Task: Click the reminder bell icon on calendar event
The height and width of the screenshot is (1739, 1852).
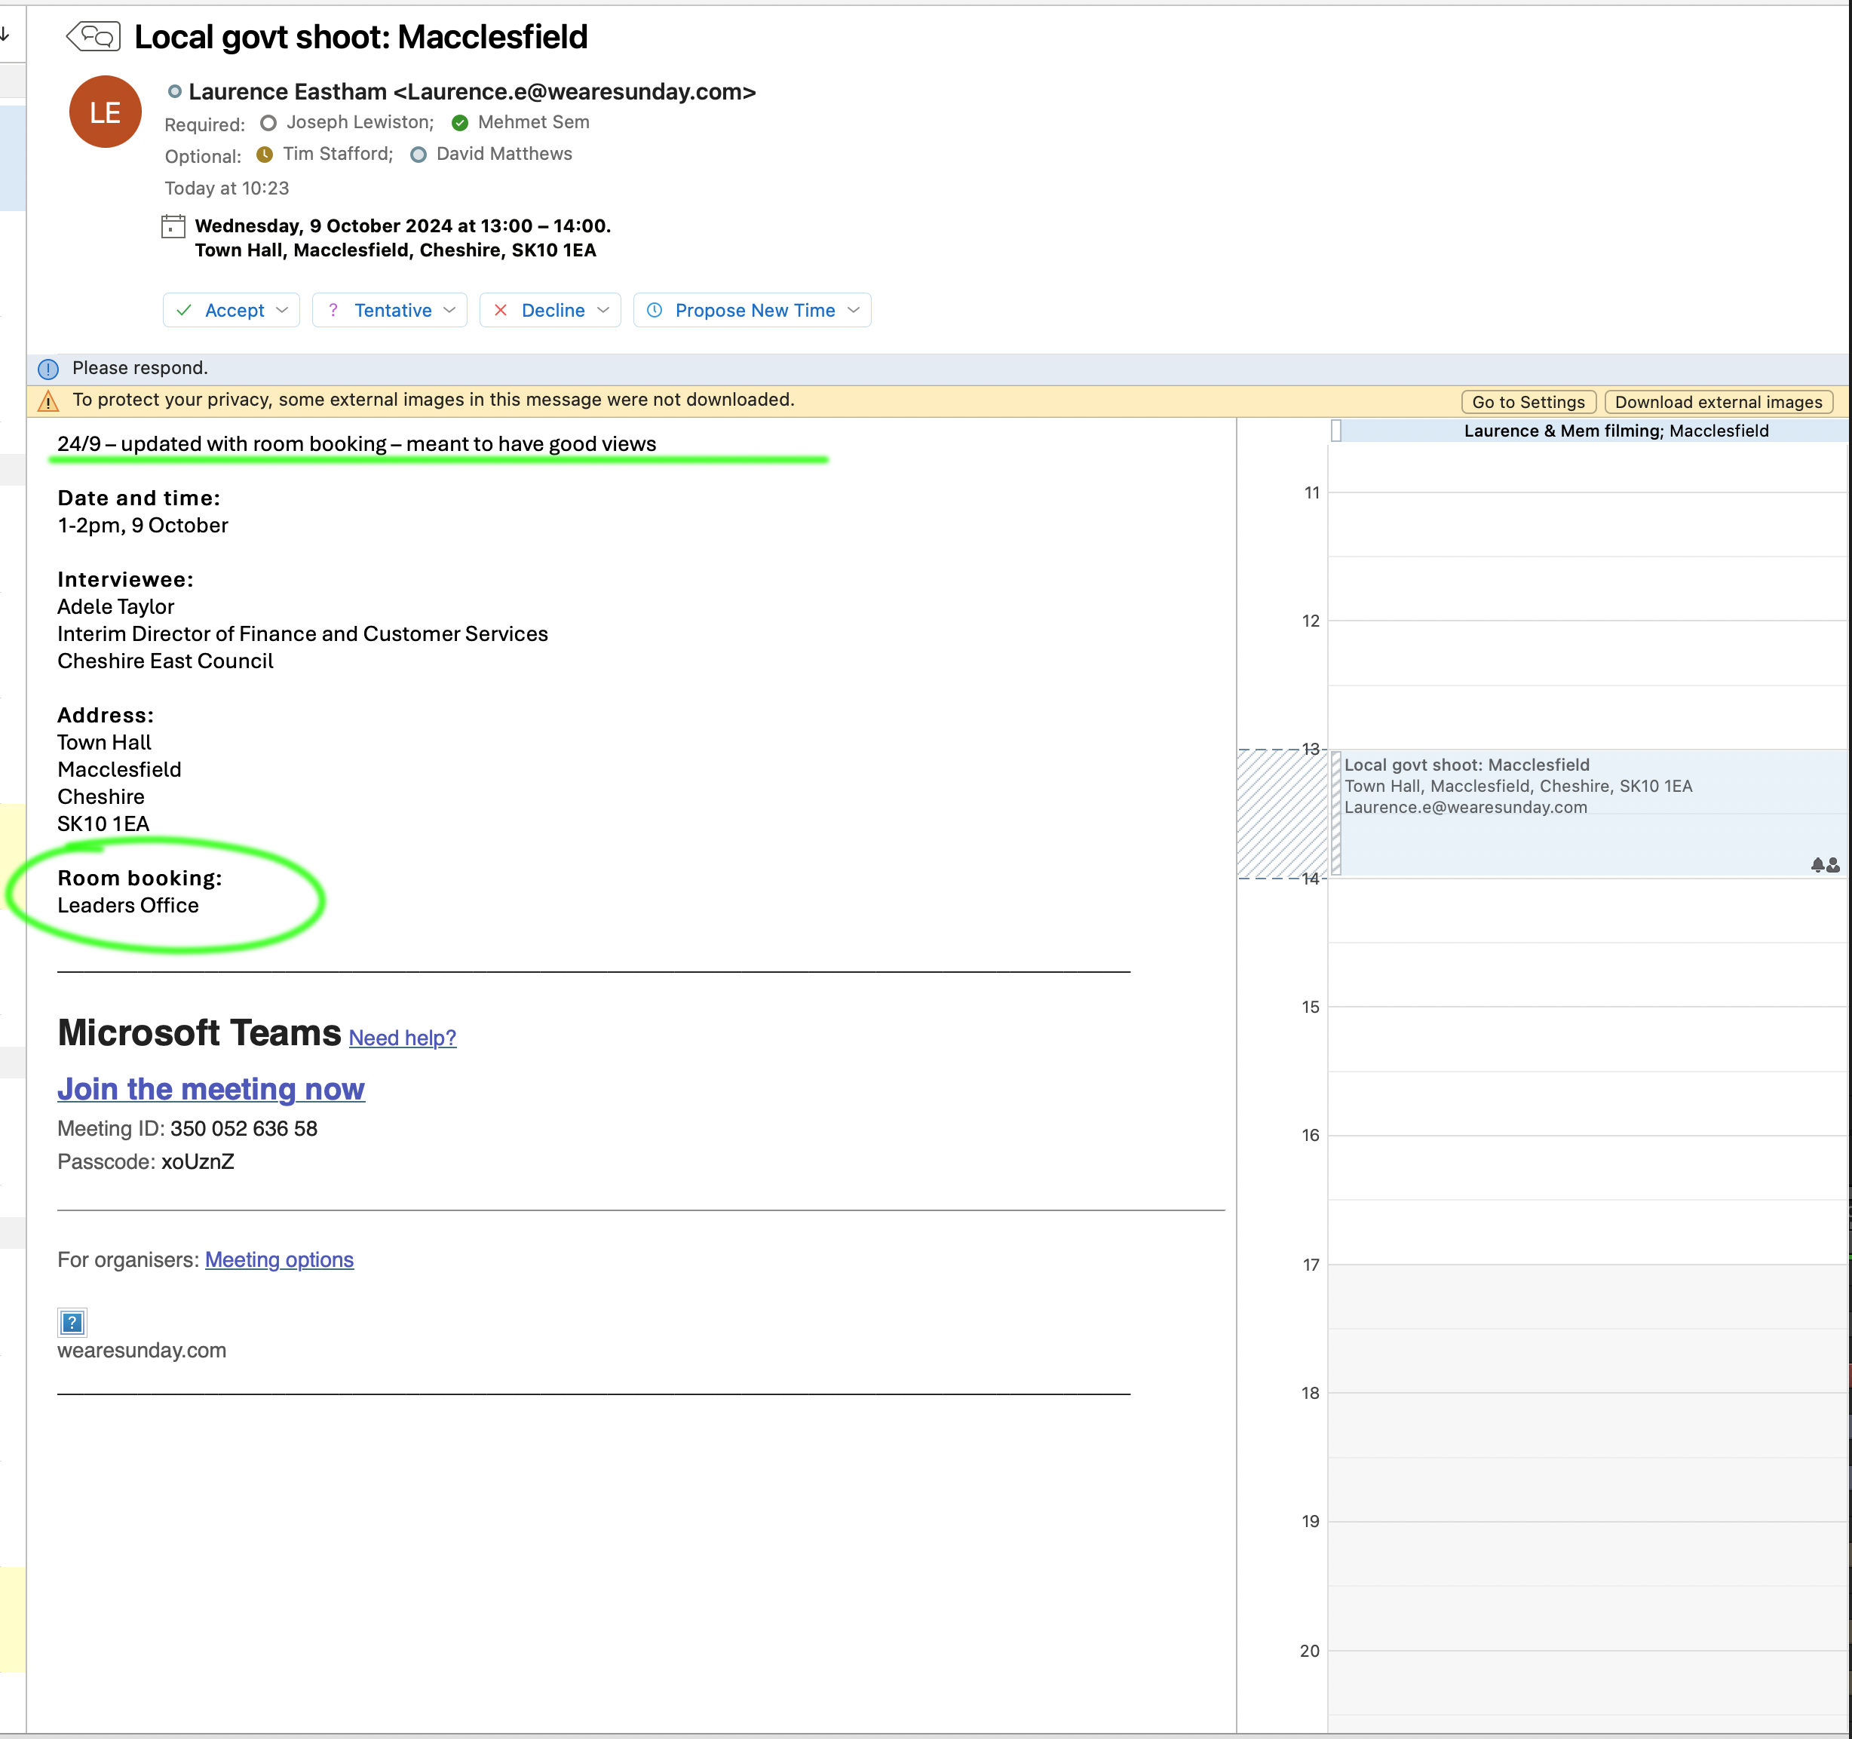Action: (1817, 865)
